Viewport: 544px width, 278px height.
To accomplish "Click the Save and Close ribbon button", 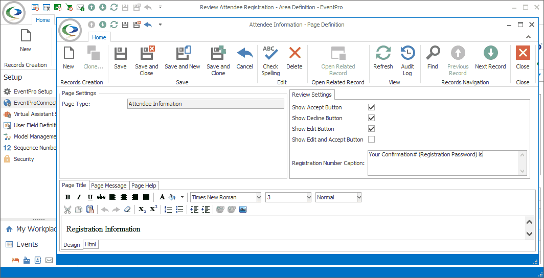I will coord(146,61).
